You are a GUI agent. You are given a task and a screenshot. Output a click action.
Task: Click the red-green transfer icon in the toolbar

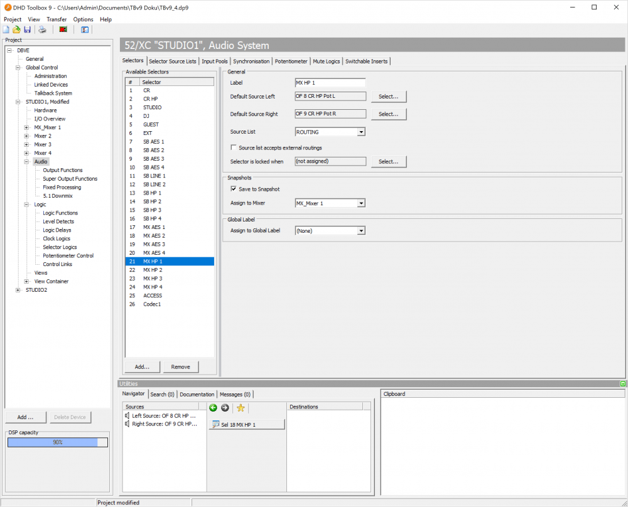tap(63, 29)
